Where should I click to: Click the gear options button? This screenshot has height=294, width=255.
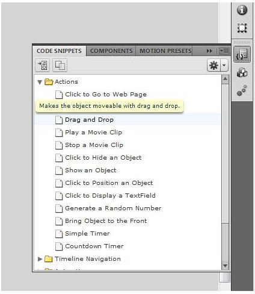click(x=214, y=65)
